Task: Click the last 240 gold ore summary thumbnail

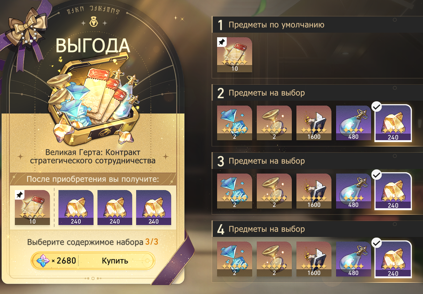Action: coord(154,208)
